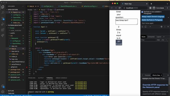Open Accounts icon in activity bar
The image size is (170, 96).
click(x=3, y=86)
